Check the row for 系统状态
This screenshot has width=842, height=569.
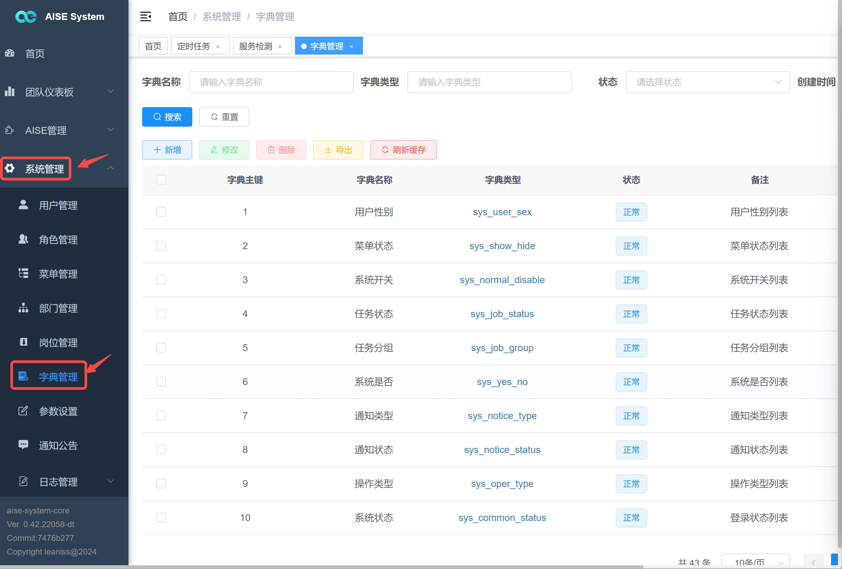161,518
